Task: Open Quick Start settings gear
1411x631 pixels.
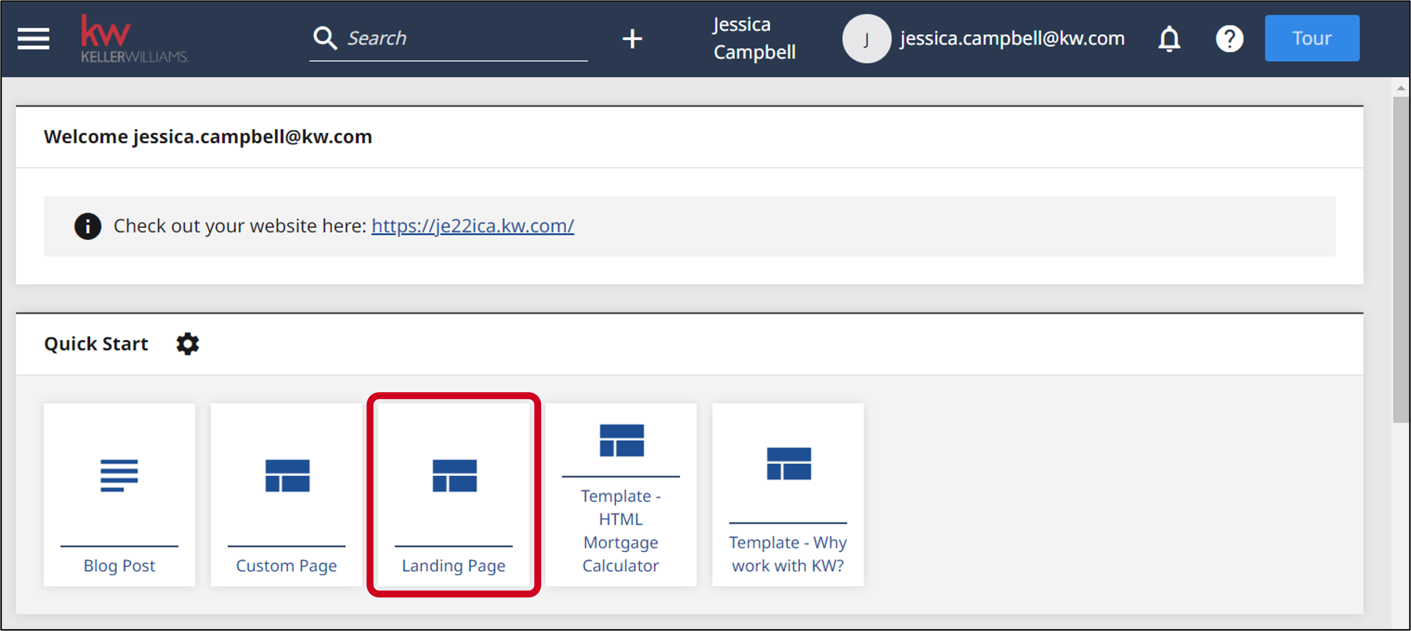Action: click(187, 344)
